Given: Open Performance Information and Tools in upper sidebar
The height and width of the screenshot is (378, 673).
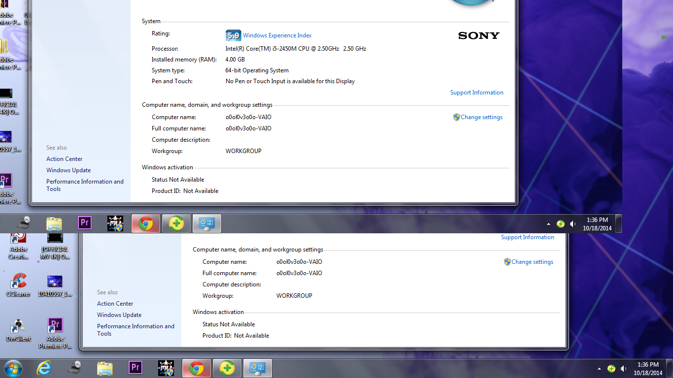Looking at the screenshot, I should coord(85,185).
